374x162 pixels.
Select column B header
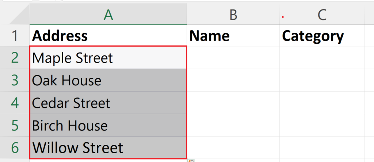click(233, 15)
